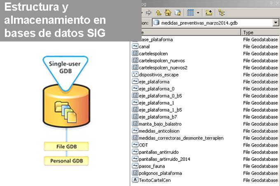Sort by the Type column header
Screen dimensions: 280x186
[x=260, y=32]
